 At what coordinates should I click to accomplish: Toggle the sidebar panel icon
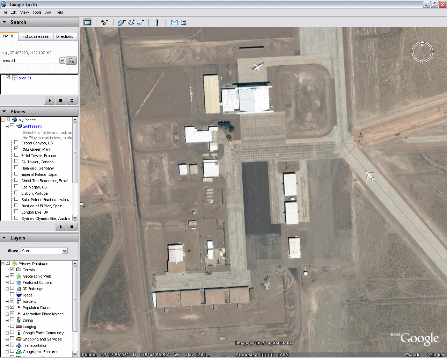click(x=88, y=22)
